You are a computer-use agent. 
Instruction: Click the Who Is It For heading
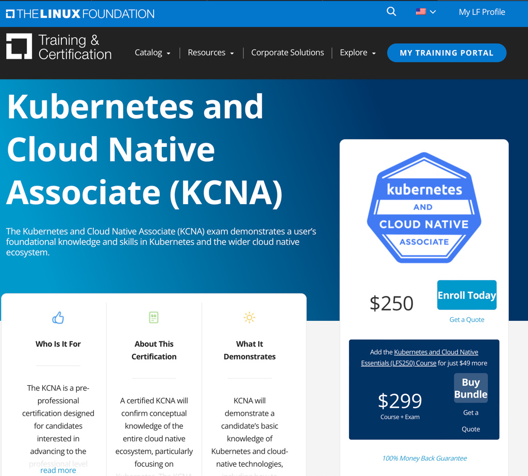tap(58, 344)
